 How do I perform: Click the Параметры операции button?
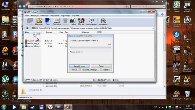tap(90, 70)
